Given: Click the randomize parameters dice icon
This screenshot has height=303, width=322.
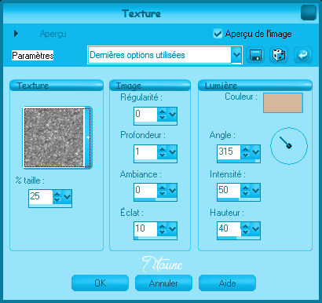Looking at the screenshot, I should (279, 55).
